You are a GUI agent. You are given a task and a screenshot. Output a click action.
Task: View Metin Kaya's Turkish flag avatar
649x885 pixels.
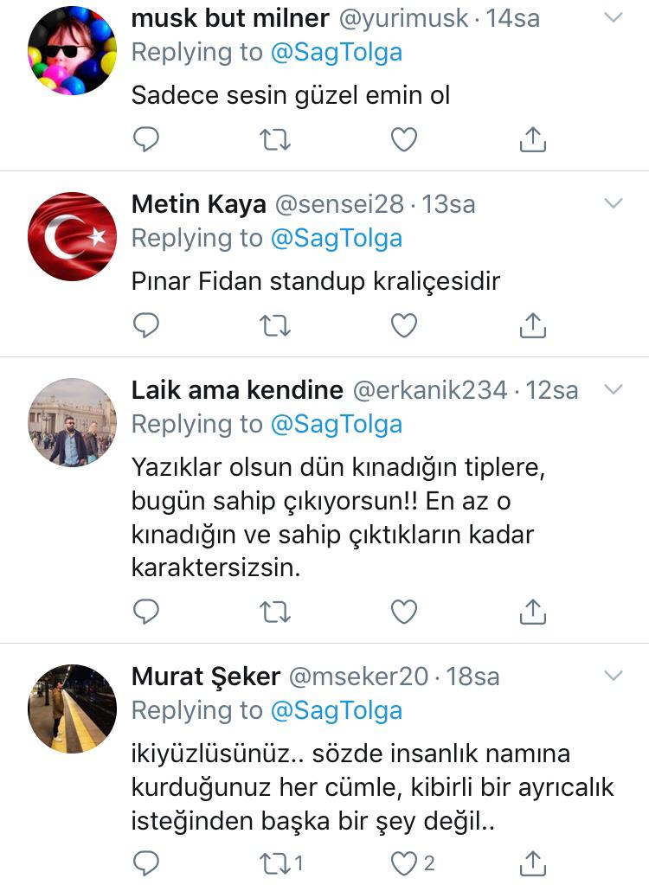click(x=72, y=236)
